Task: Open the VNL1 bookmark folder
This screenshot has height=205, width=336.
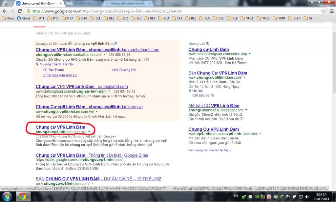Action: click(x=247, y=18)
